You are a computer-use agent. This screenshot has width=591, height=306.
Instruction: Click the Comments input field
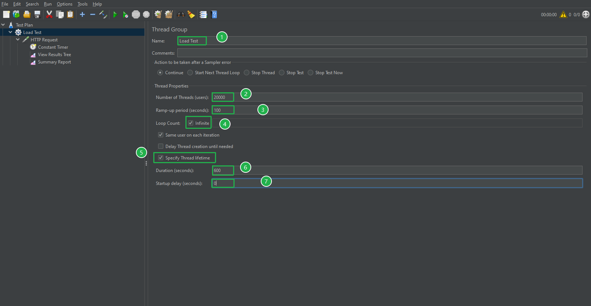coord(382,53)
